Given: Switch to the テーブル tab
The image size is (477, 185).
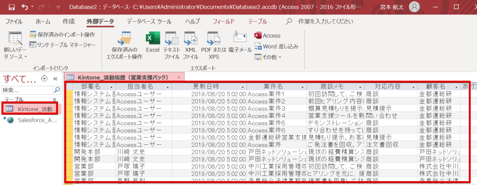Looking at the screenshot, I should tap(257, 22).
